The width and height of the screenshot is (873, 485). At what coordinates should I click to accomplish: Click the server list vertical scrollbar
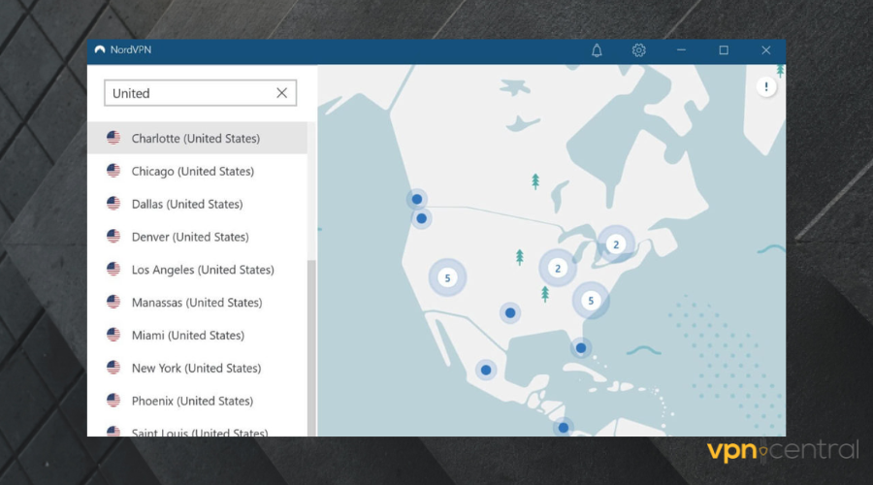[311, 339]
